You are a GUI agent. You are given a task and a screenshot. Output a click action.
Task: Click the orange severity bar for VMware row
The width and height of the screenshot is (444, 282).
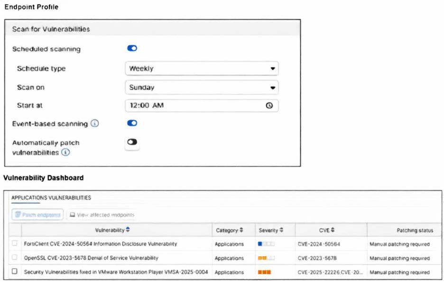pos(264,272)
